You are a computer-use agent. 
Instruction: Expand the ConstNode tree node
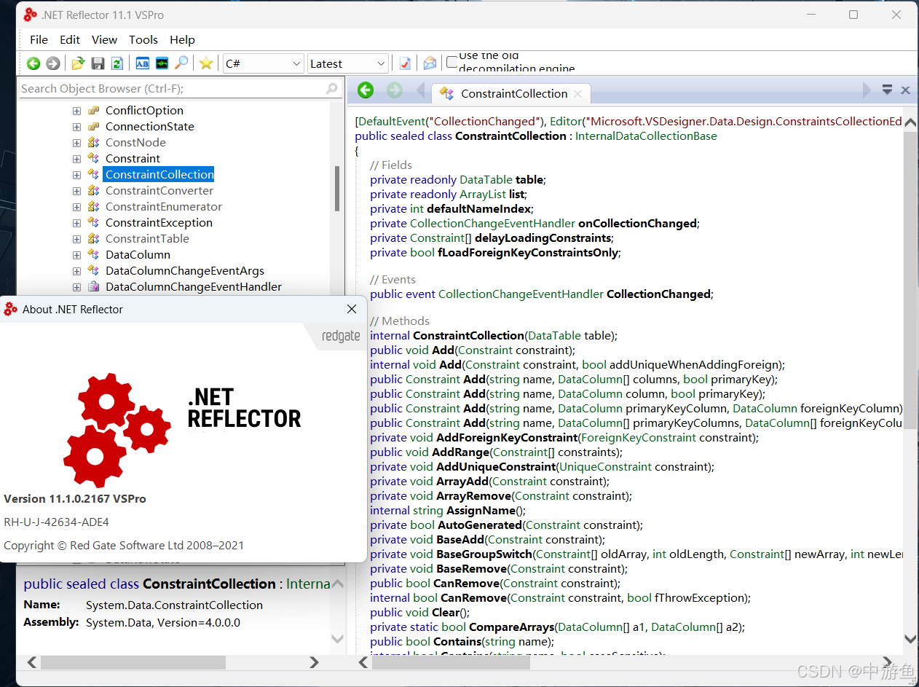(x=76, y=143)
